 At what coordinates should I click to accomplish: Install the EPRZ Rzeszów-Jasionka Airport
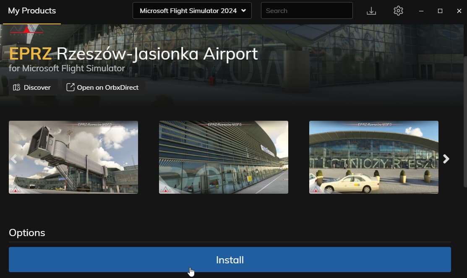pyautogui.click(x=230, y=260)
